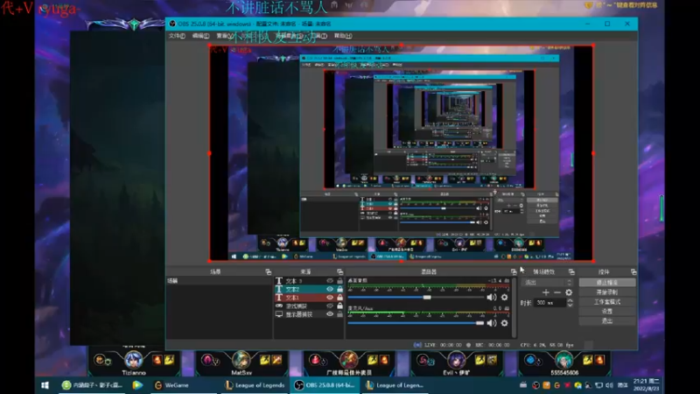Mute the microphone/Aux audio channel
700x394 pixels.
(492, 323)
